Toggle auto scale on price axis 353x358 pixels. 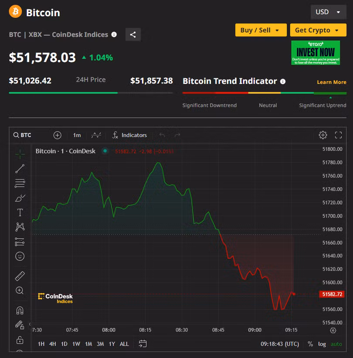pos(336,344)
